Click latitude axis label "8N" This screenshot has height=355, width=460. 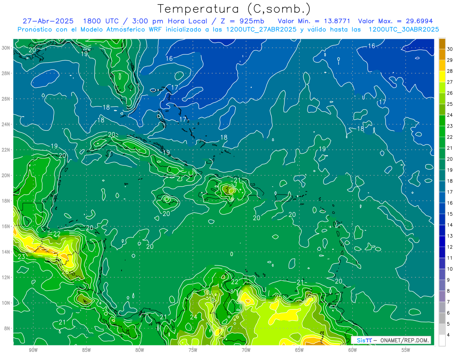pos(7,328)
